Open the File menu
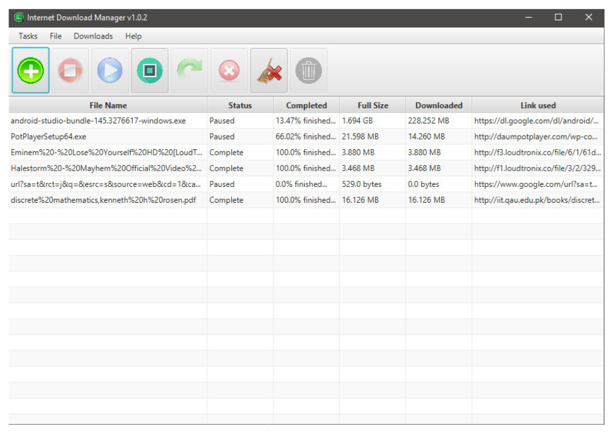 pyautogui.click(x=56, y=36)
